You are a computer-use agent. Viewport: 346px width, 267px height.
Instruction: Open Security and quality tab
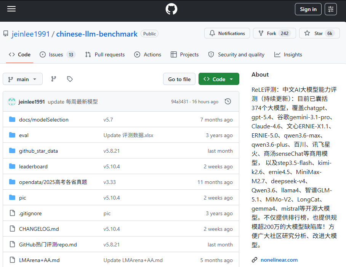236,55
